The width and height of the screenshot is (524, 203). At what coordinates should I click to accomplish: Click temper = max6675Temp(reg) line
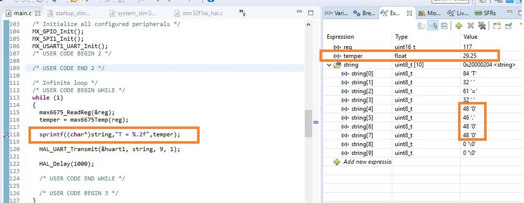click(x=83, y=120)
